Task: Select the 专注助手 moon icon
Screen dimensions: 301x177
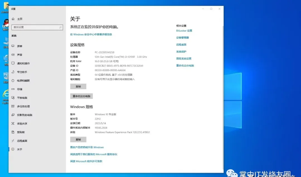Action: click(13, 72)
